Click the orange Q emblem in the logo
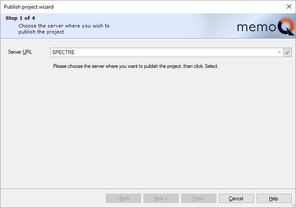The height and width of the screenshot is (208, 296). [x=285, y=28]
